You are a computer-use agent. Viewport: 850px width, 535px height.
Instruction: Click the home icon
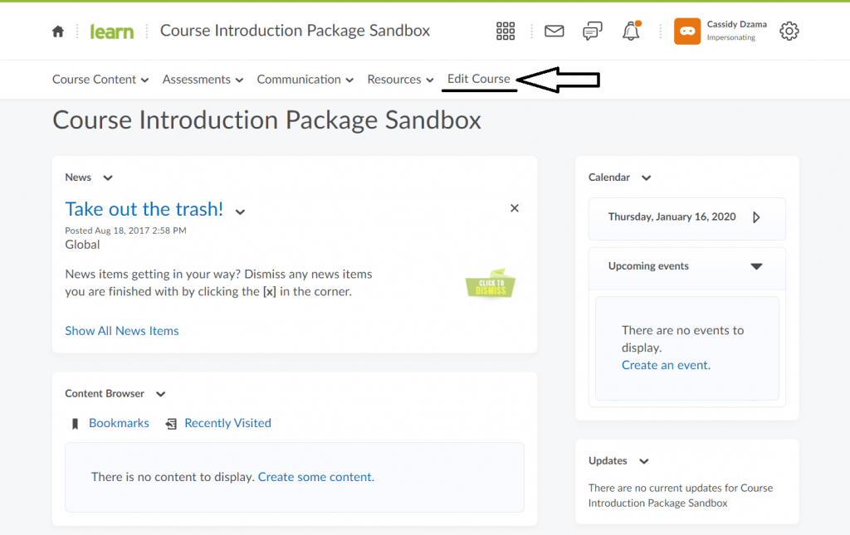[57, 30]
